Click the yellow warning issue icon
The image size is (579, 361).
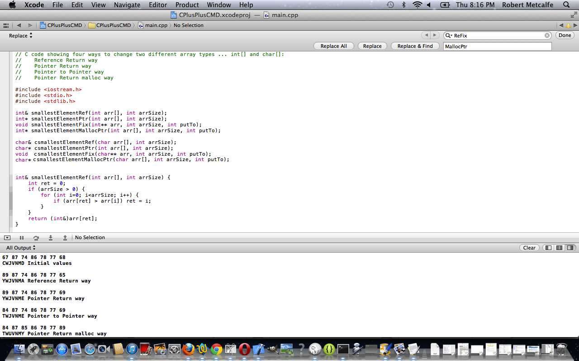(568, 25)
